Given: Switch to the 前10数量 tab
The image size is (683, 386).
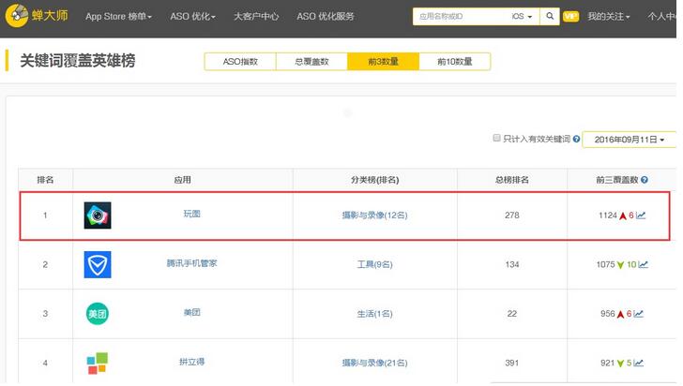Looking at the screenshot, I should (455, 61).
